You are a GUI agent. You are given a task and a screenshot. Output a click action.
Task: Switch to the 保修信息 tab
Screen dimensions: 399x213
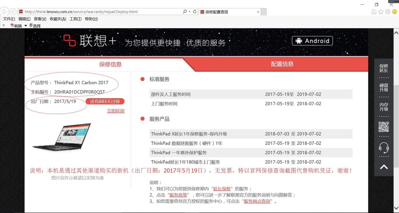(110, 64)
